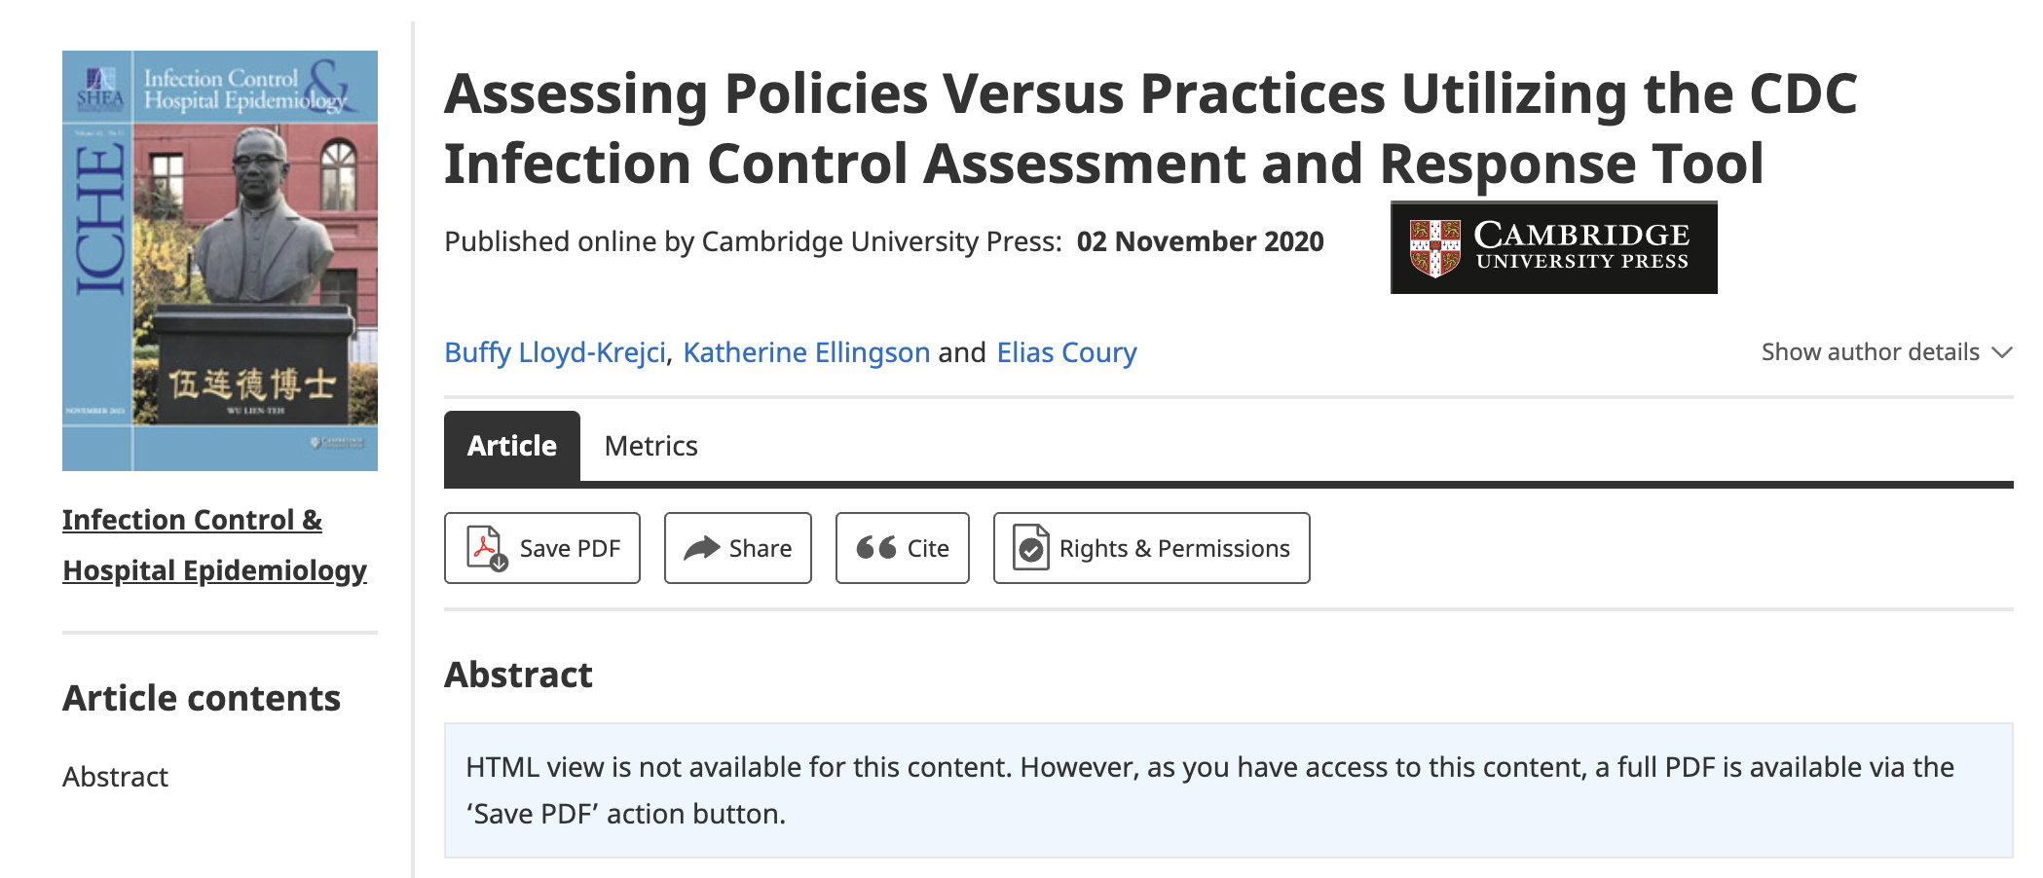Click the Rights & Permissions checkmark icon

point(1030,548)
